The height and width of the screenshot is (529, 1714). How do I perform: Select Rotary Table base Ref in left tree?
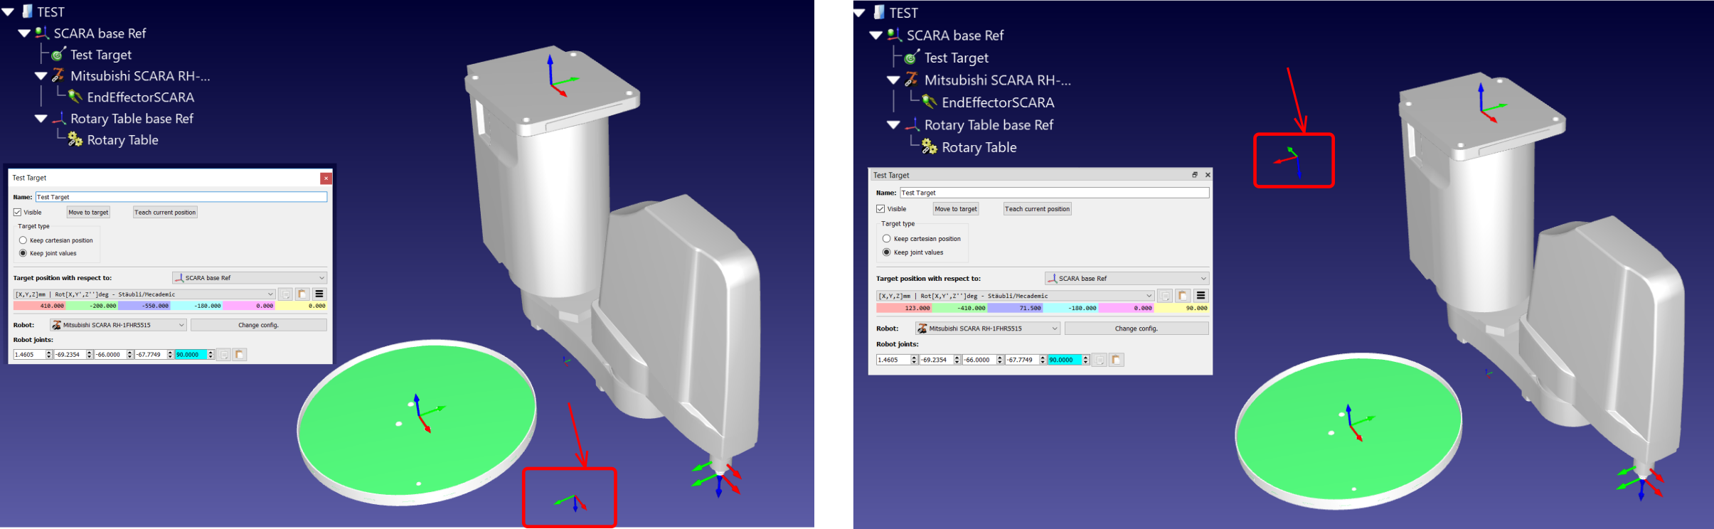click(132, 119)
